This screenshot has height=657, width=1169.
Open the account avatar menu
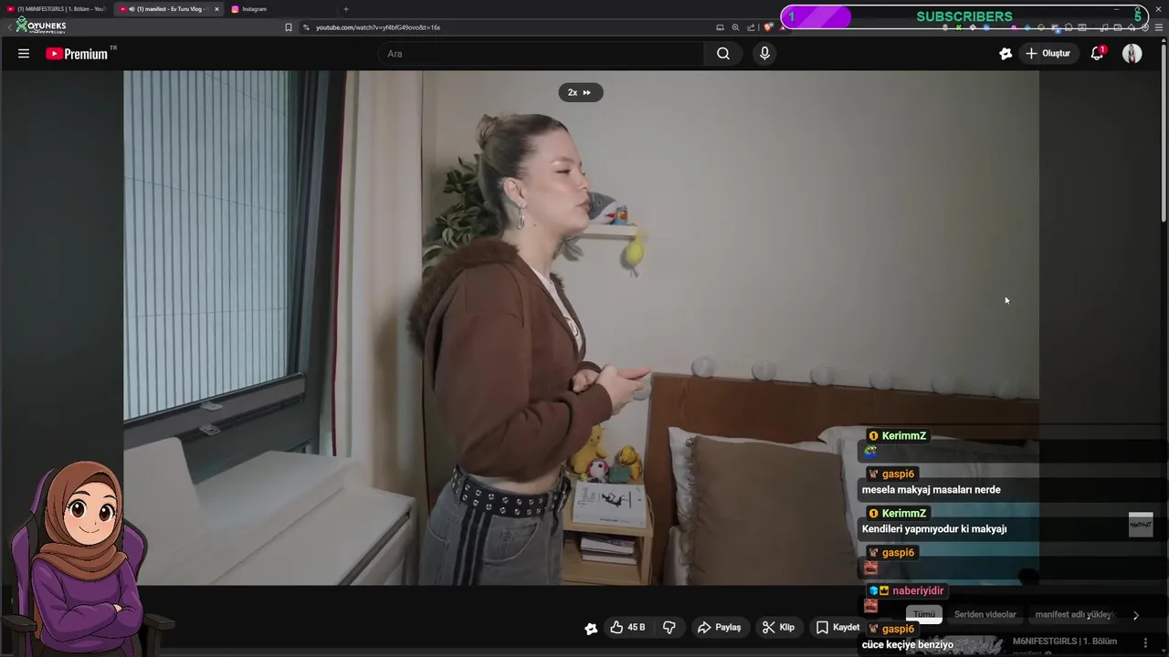coord(1132,54)
